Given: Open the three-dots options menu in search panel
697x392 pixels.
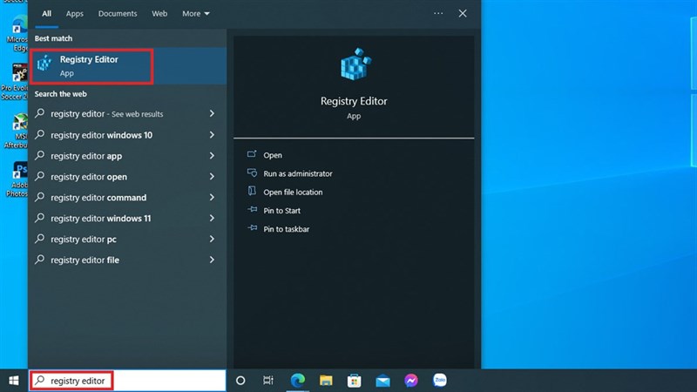Looking at the screenshot, I should click(438, 13).
